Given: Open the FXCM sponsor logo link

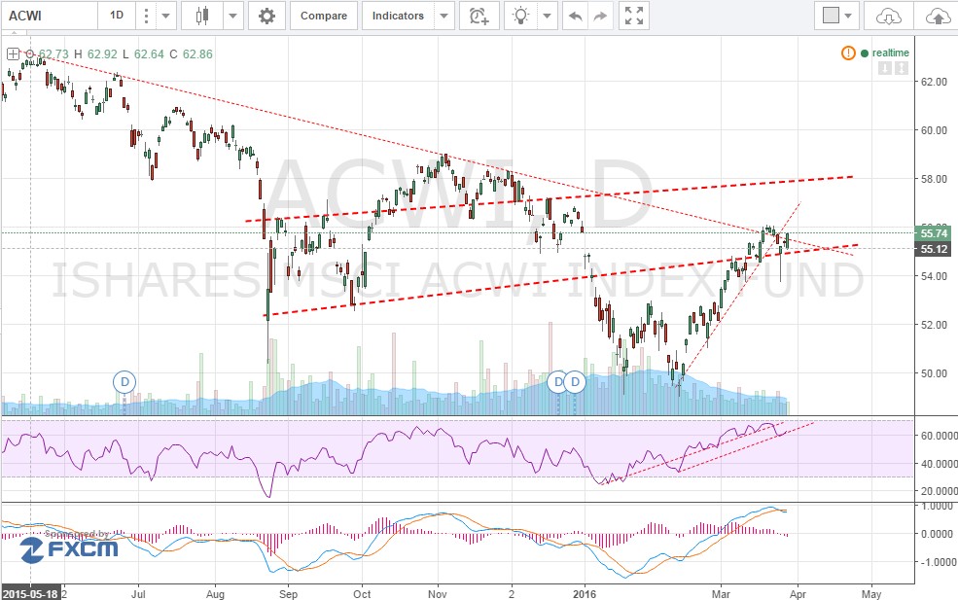Looking at the screenshot, I should [x=68, y=548].
